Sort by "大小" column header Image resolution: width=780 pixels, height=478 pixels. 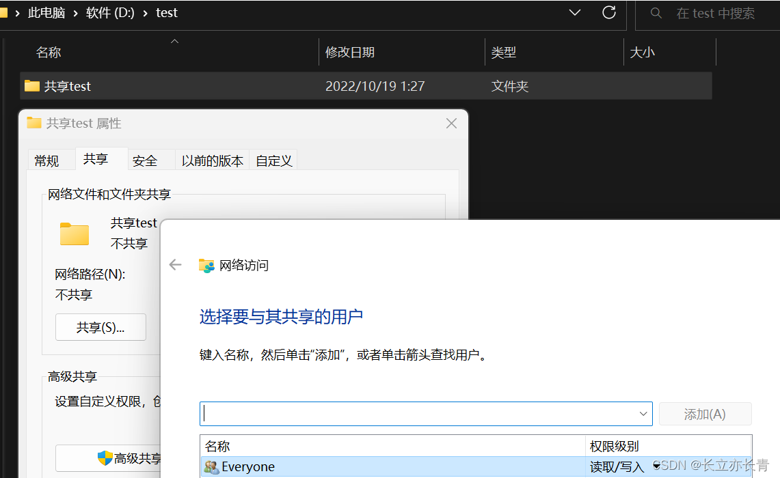click(x=642, y=52)
